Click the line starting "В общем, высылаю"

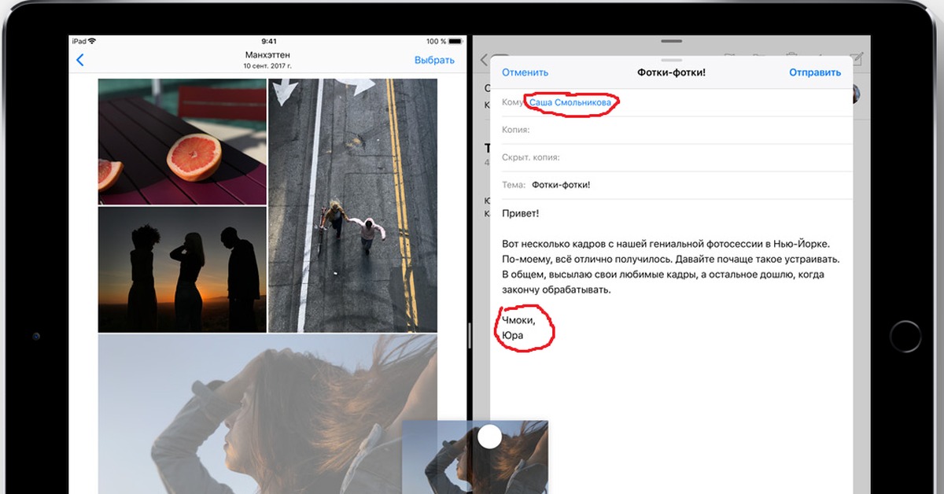coord(662,275)
